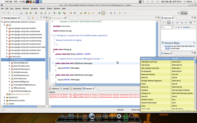Image resolution: width=197 pixels, height=123 pixels.
Task: Expand the Android 2.2 library node
Action: point(4,97)
